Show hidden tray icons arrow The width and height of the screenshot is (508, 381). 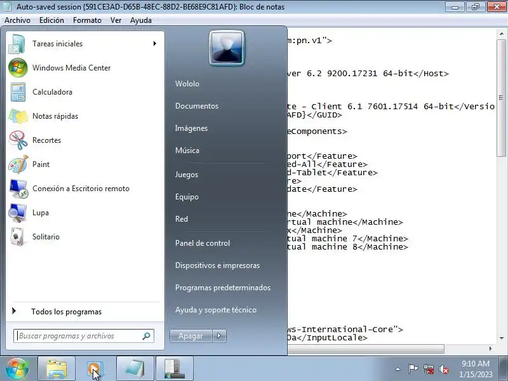pos(398,369)
